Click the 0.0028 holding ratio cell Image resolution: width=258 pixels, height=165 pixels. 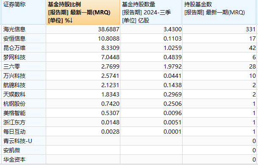[x=83, y=132]
